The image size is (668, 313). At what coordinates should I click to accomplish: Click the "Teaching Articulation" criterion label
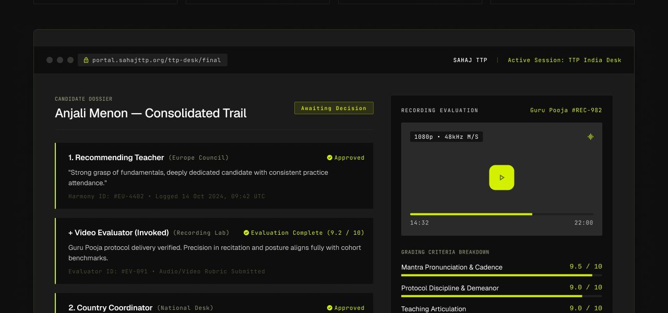pos(434,309)
